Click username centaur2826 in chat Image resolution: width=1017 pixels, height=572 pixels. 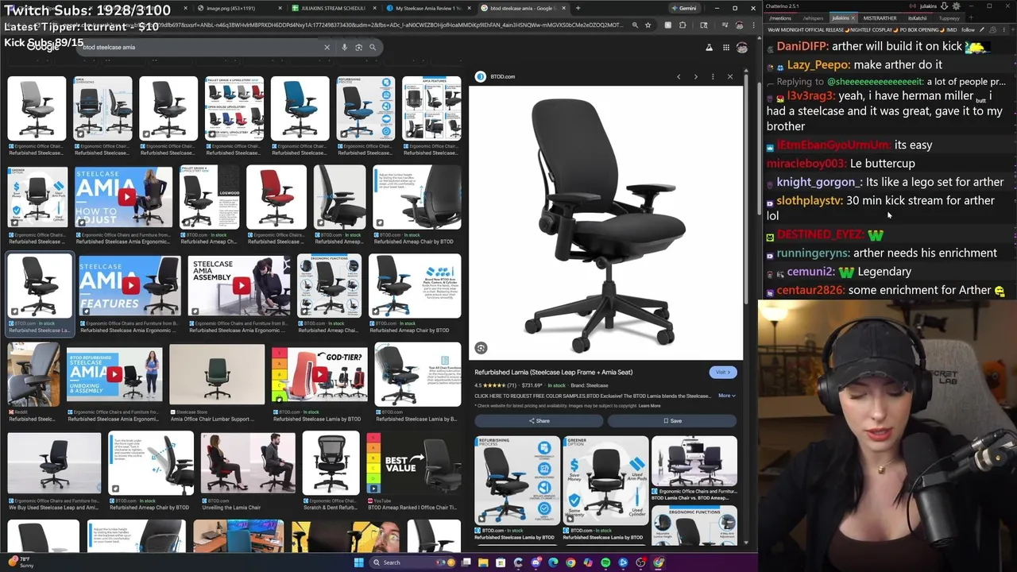tap(810, 291)
